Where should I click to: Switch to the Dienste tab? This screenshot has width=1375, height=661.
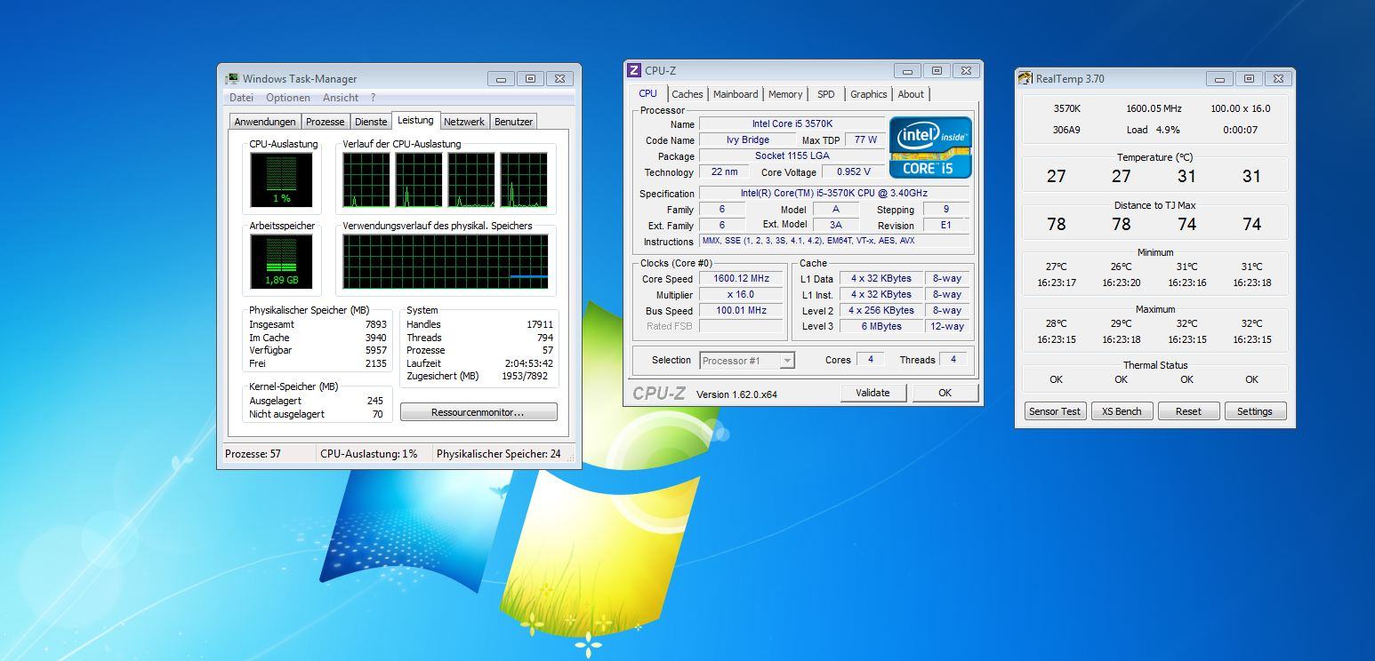pyautogui.click(x=371, y=122)
